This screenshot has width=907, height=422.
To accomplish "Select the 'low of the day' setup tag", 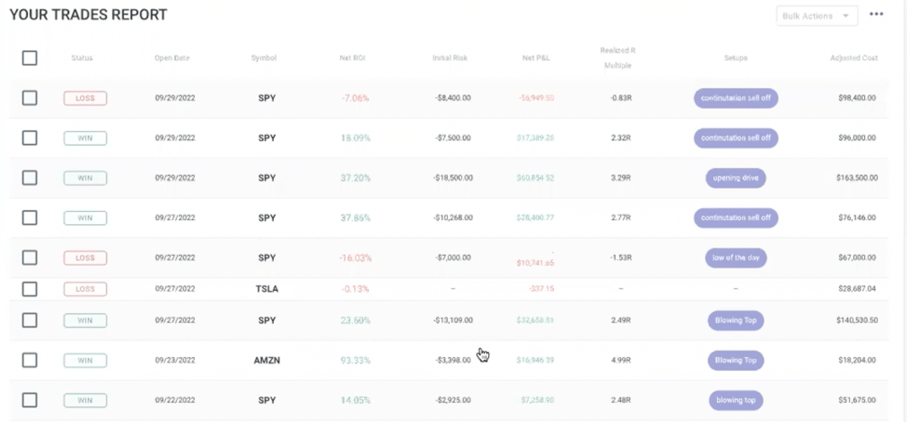I will 735,258.
